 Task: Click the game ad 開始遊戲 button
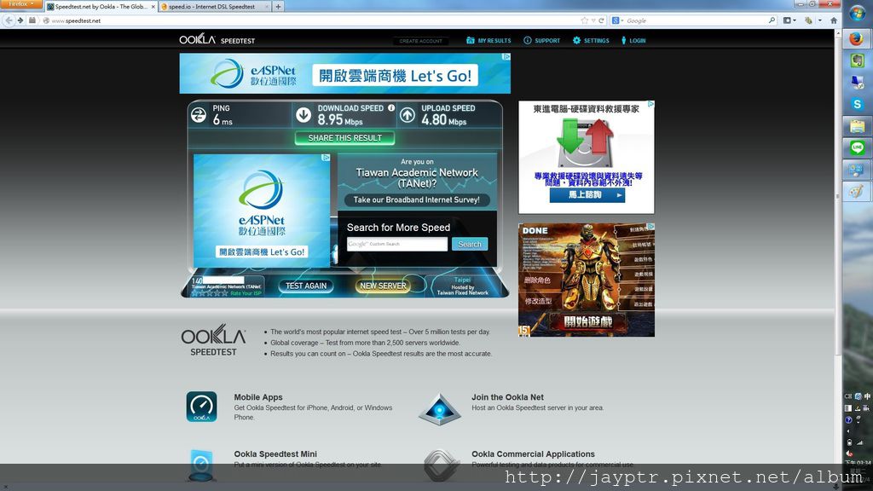coord(587,321)
